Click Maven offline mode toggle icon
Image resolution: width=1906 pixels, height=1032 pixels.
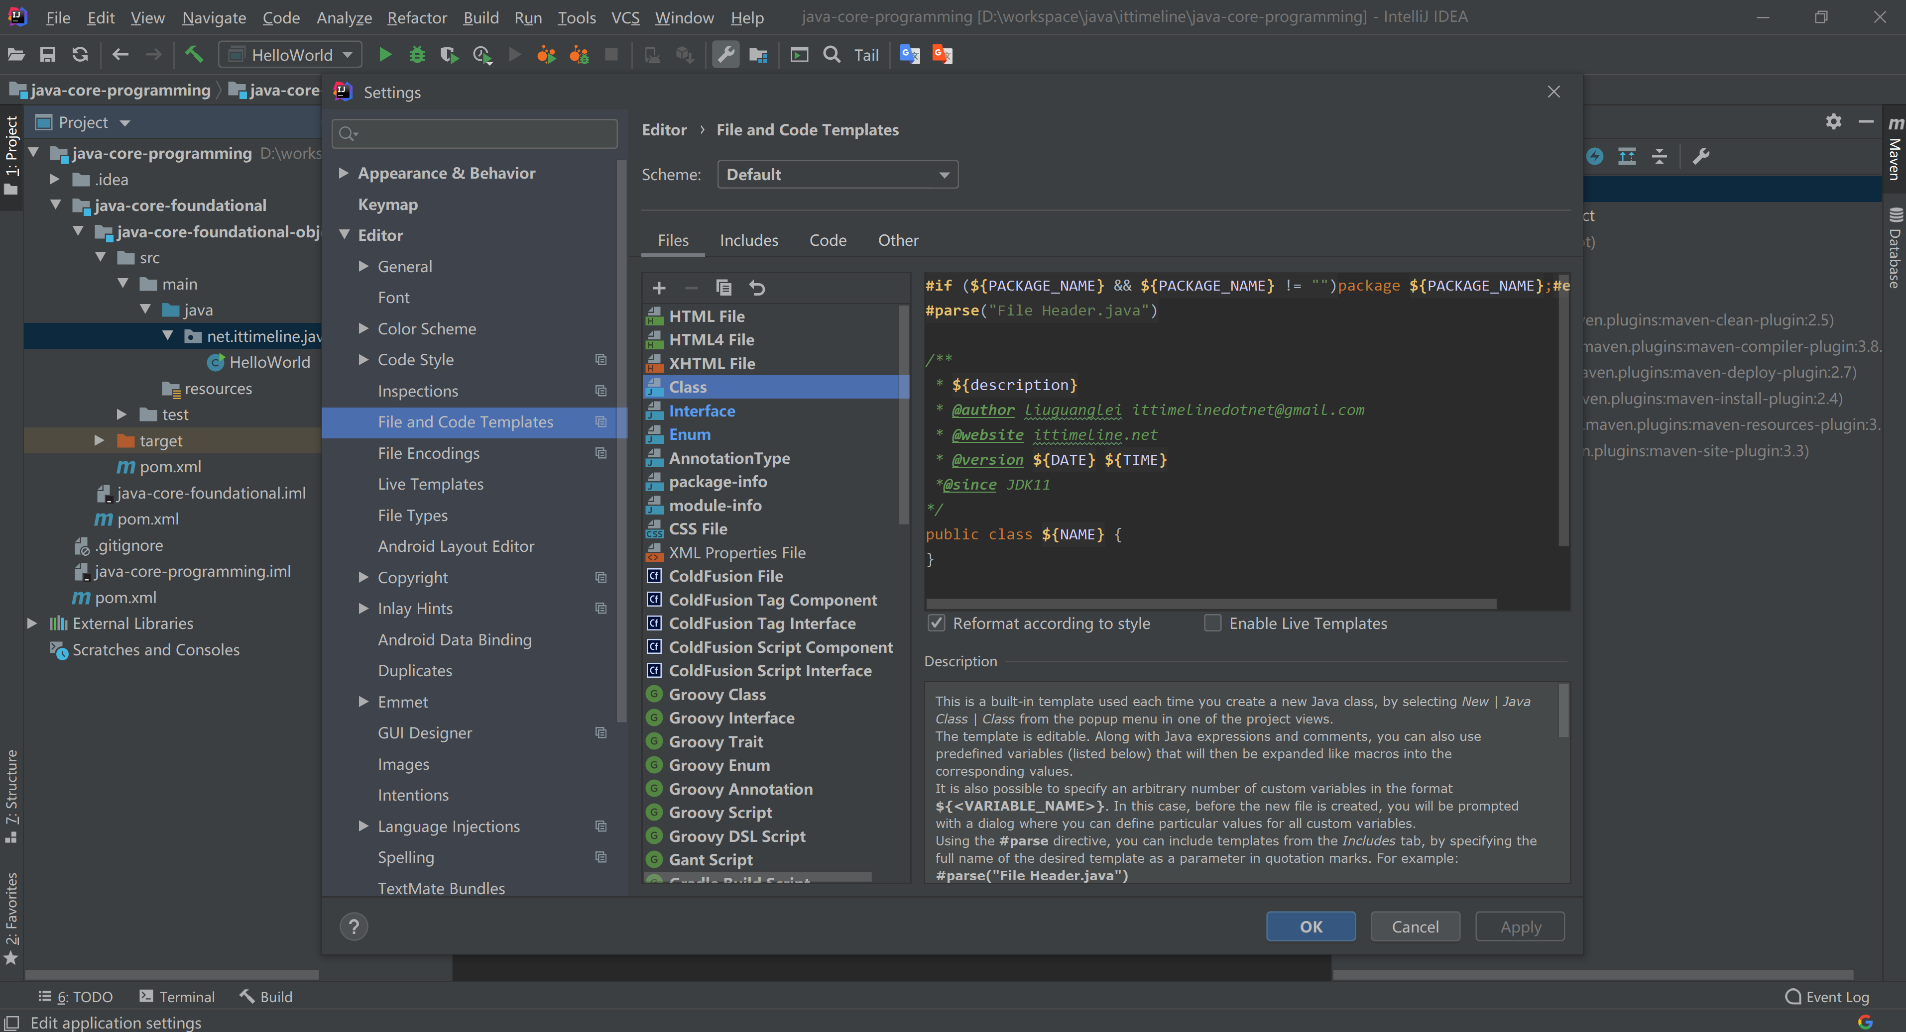(x=1594, y=156)
